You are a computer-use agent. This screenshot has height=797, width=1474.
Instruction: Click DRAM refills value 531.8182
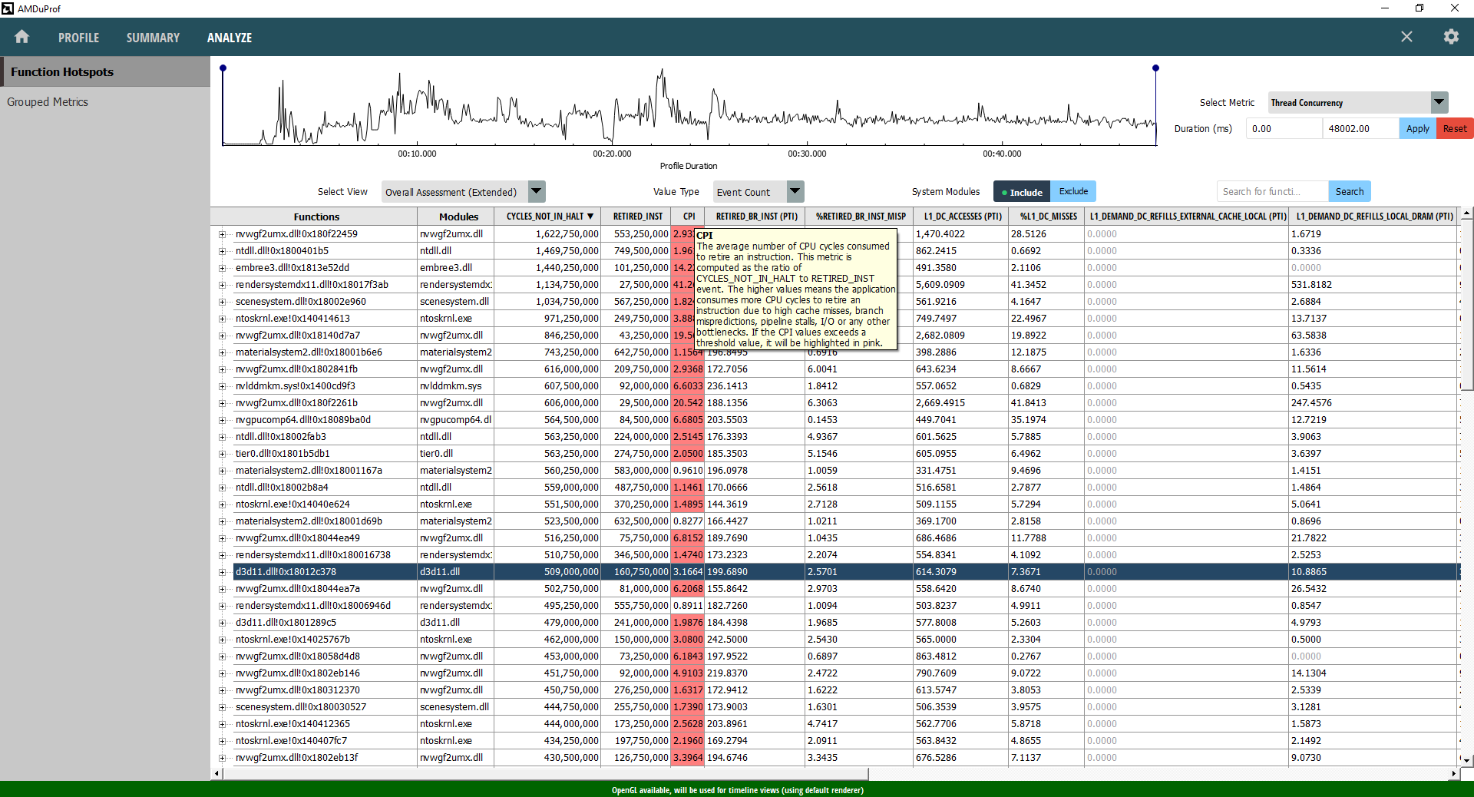(x=1311, y=285)
